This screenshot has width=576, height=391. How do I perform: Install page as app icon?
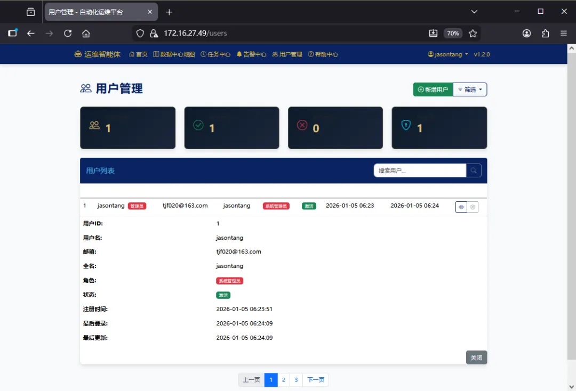click(433, 34)
